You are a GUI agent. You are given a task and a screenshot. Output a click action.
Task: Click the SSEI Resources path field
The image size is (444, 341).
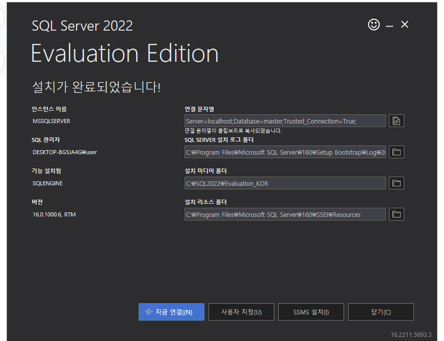[284, 214]
